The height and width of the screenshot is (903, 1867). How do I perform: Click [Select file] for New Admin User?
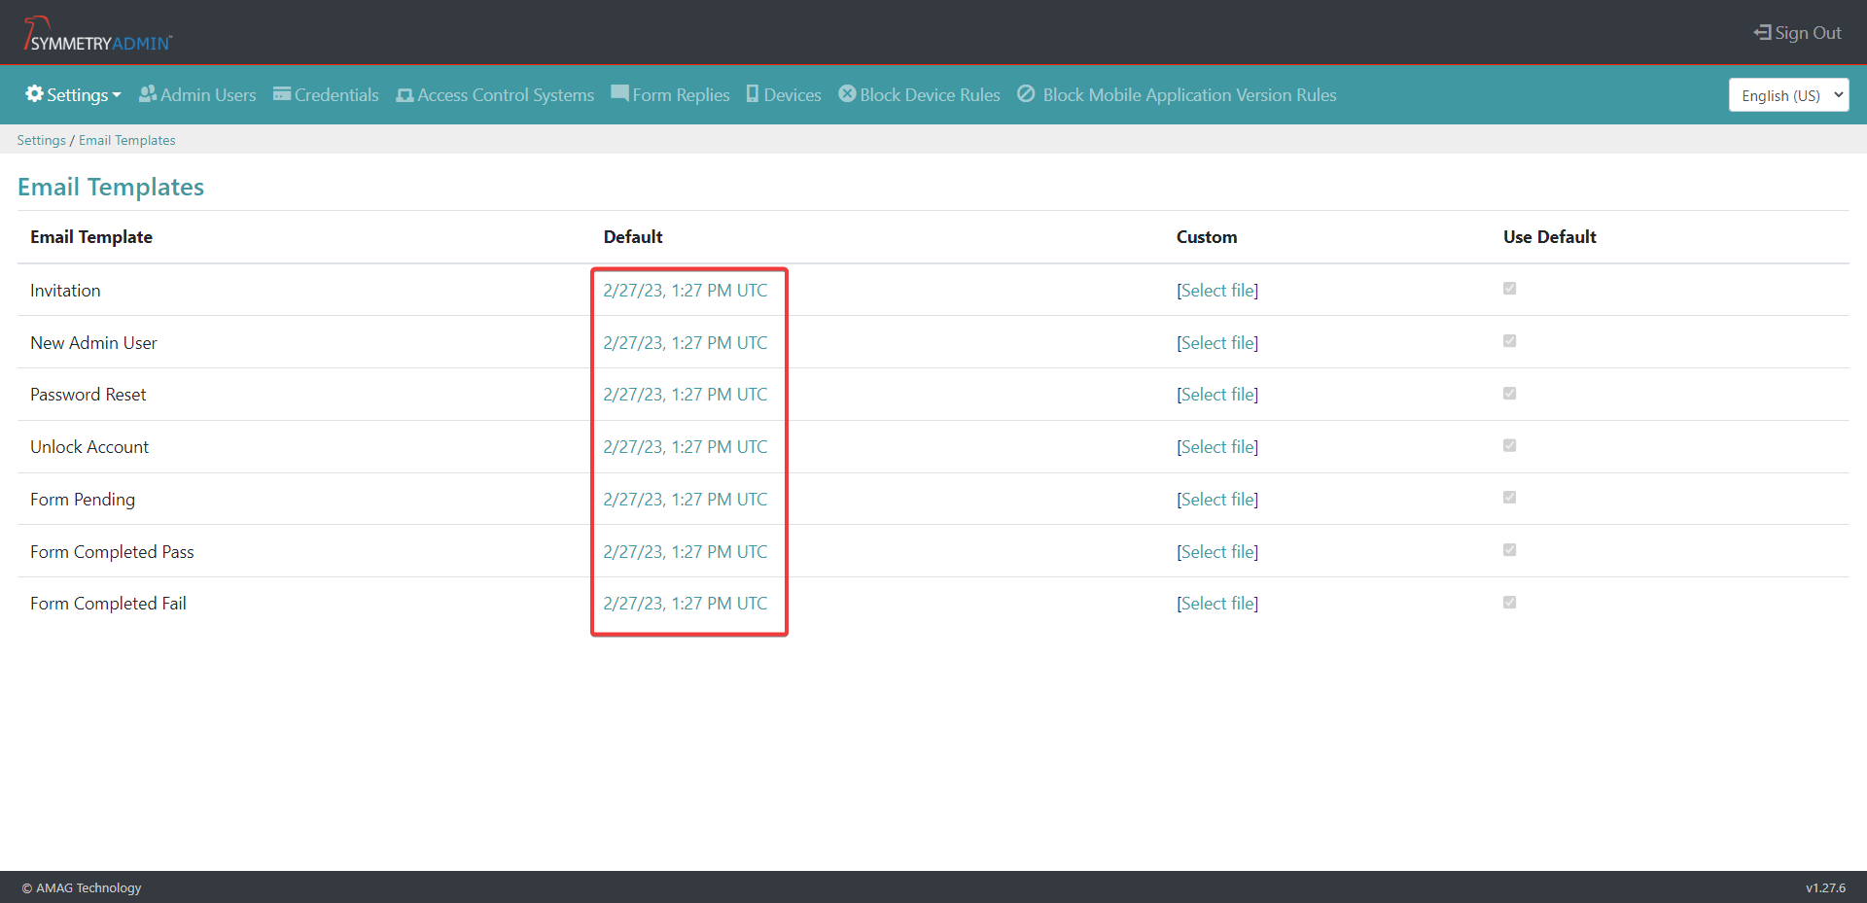1217,342
